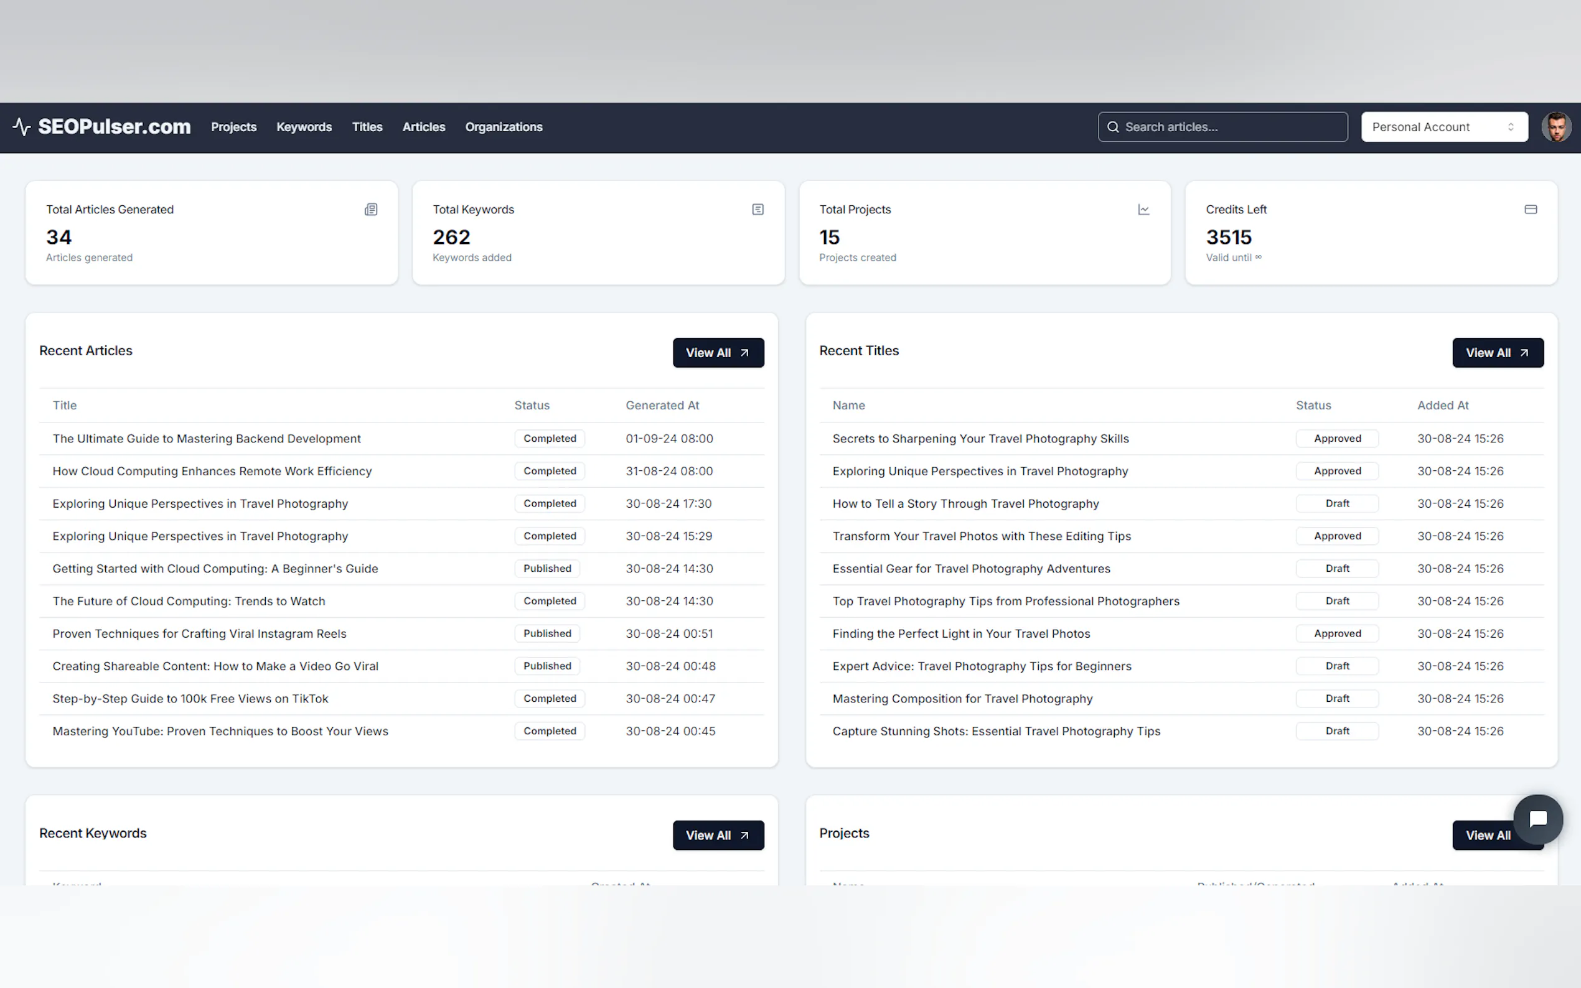
Task: Navigate to Organizations in navbar
Action: pos(504,127)
